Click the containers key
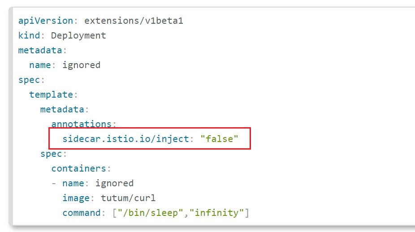 [78, 168]
